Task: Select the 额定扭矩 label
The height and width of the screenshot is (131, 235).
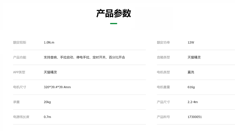Action: (20, 42)
